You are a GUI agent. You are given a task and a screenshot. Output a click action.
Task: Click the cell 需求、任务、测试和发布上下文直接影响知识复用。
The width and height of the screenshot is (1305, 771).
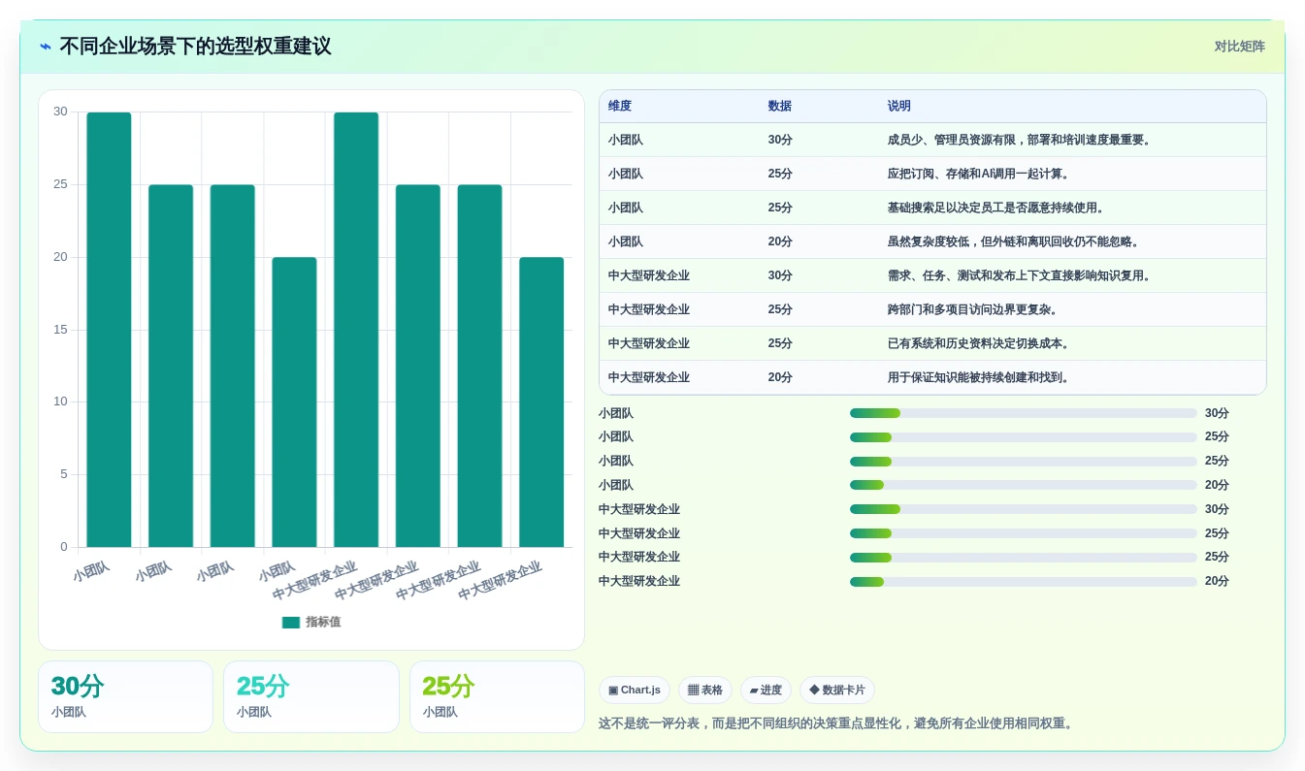coord(1020,275)
